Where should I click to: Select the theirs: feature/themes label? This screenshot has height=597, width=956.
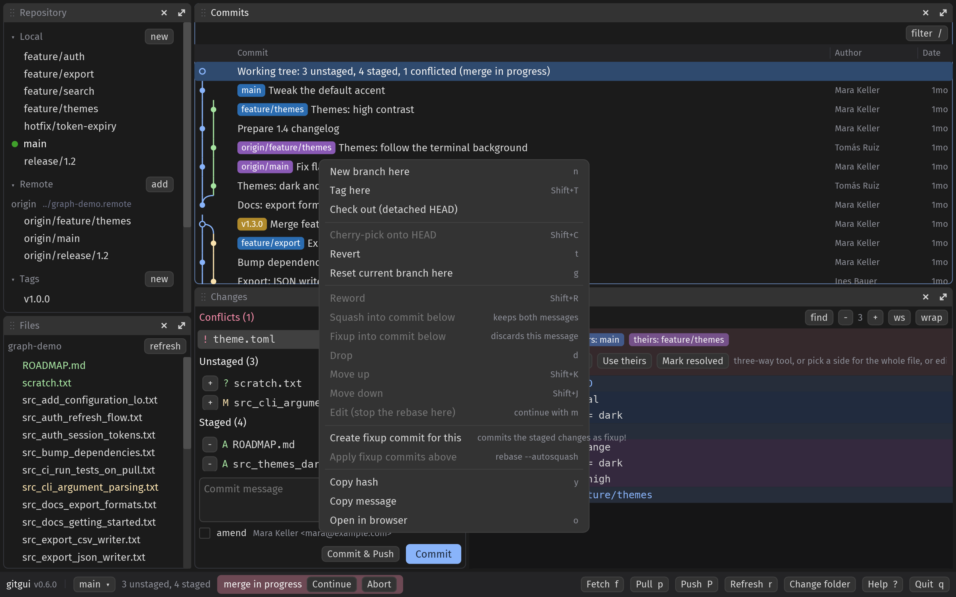(x=678, y=339)
